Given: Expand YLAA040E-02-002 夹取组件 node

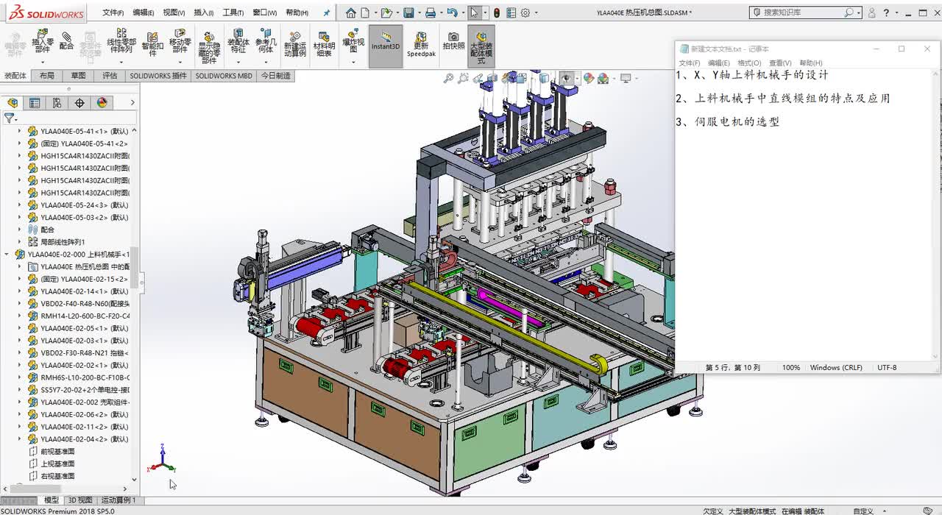Looking at the screenshot, I should pyautogui.click(x=20, y=402).
